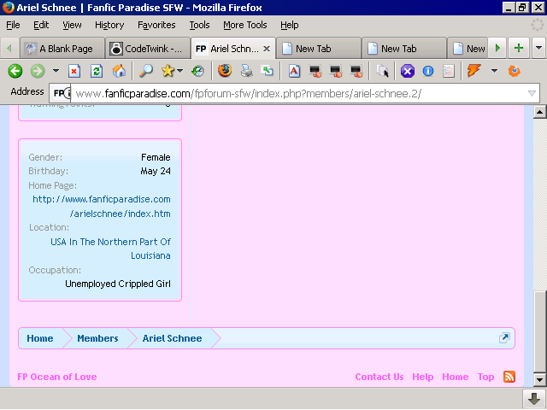Switch to the CodeTwink tab
Viewport: 547px width, 410px height.
tap(148, 49)
